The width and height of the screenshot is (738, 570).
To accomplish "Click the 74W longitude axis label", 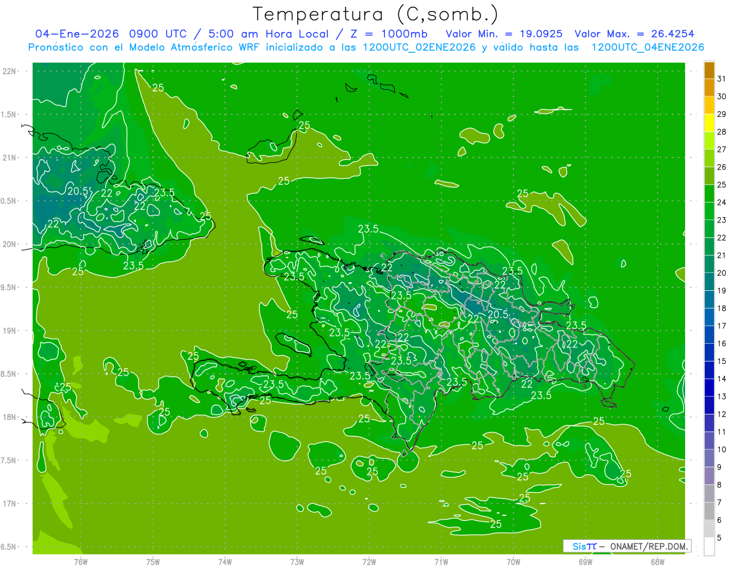I will (x=225, y=562).
